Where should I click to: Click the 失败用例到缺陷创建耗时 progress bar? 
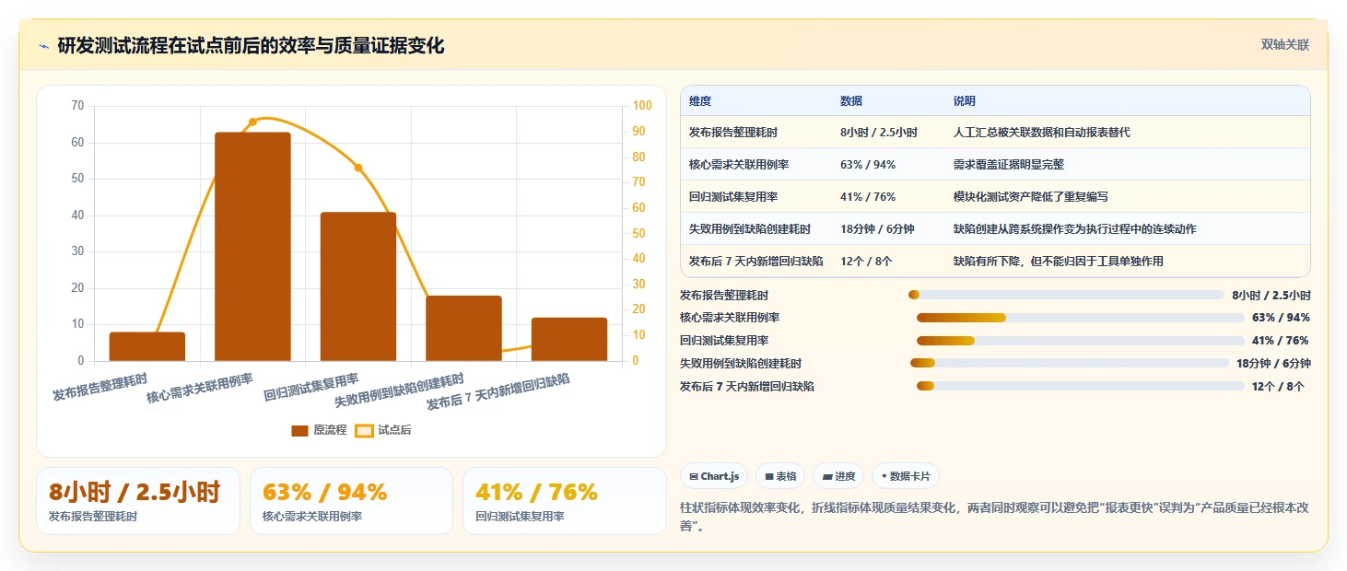point(1070,364)
